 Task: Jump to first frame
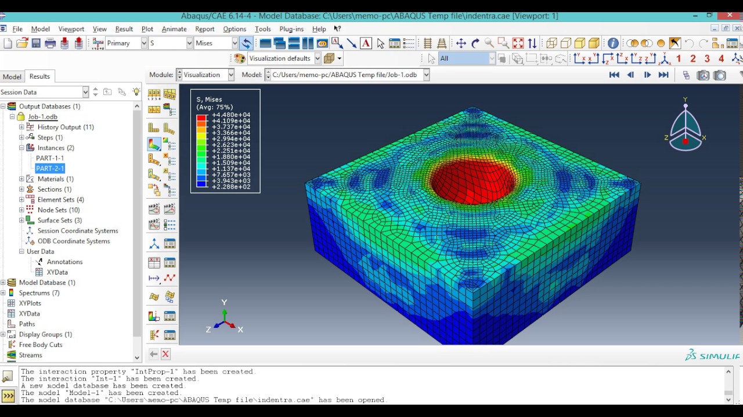coord(614,75)
